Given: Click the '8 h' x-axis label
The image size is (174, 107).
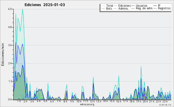Looking at the screenshot, I should pyautogui.click(x=65, y=101).
